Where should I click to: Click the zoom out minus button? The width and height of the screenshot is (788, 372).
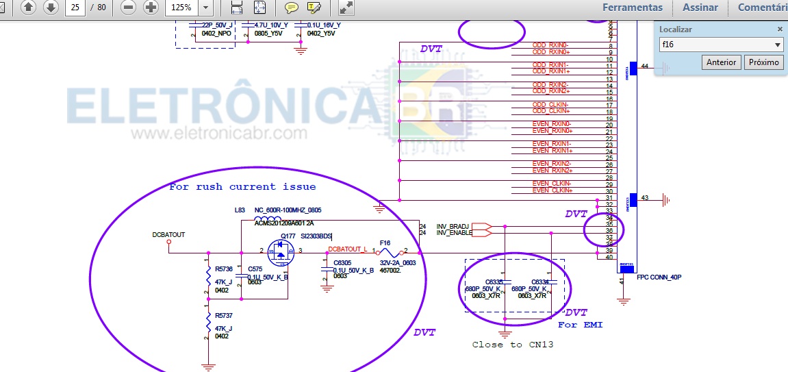pyautogui.click(x=127, y=8)
